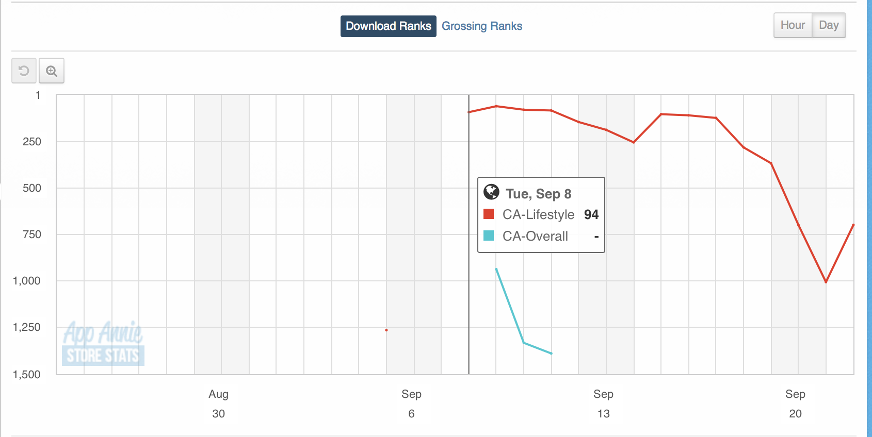Click the magnifier zoom-in icon
The image size is (872, 437).
click(x=52, y=71)
